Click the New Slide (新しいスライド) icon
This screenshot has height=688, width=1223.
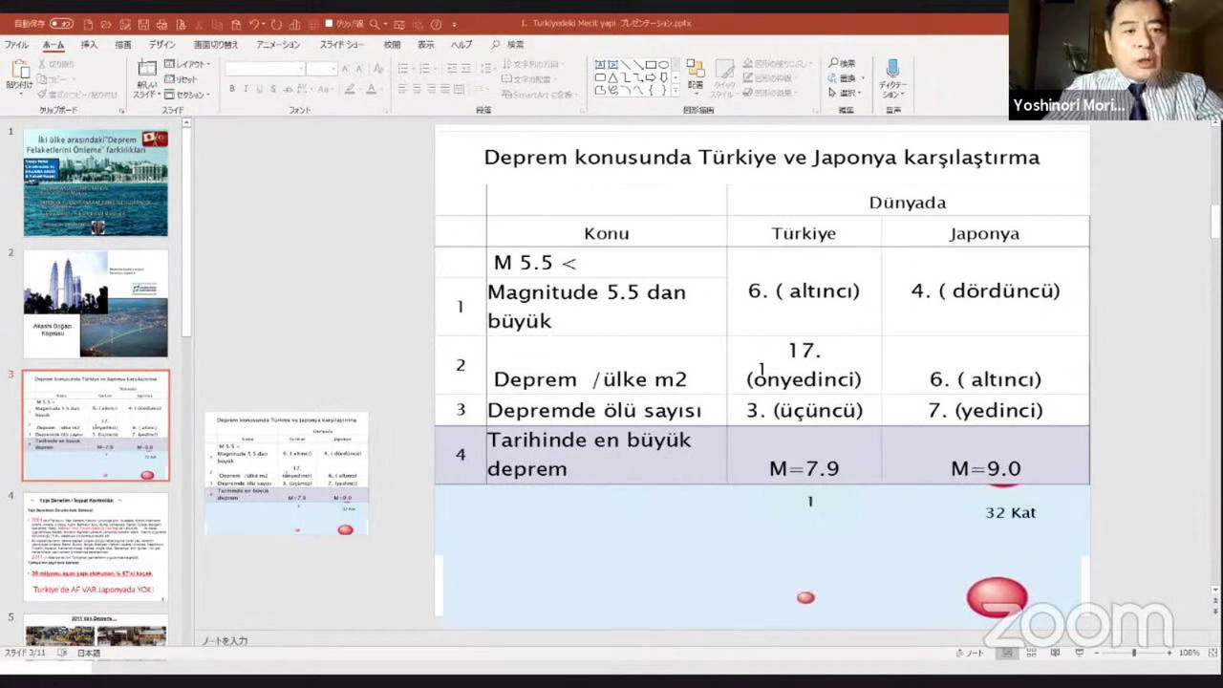[x=146, y=72]
